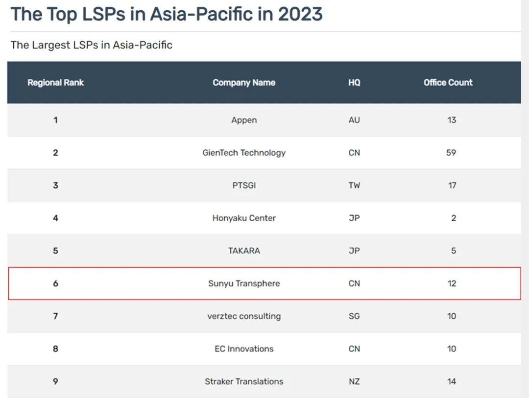Click the 'Honyaku Center' entry

tap(244, 218)
